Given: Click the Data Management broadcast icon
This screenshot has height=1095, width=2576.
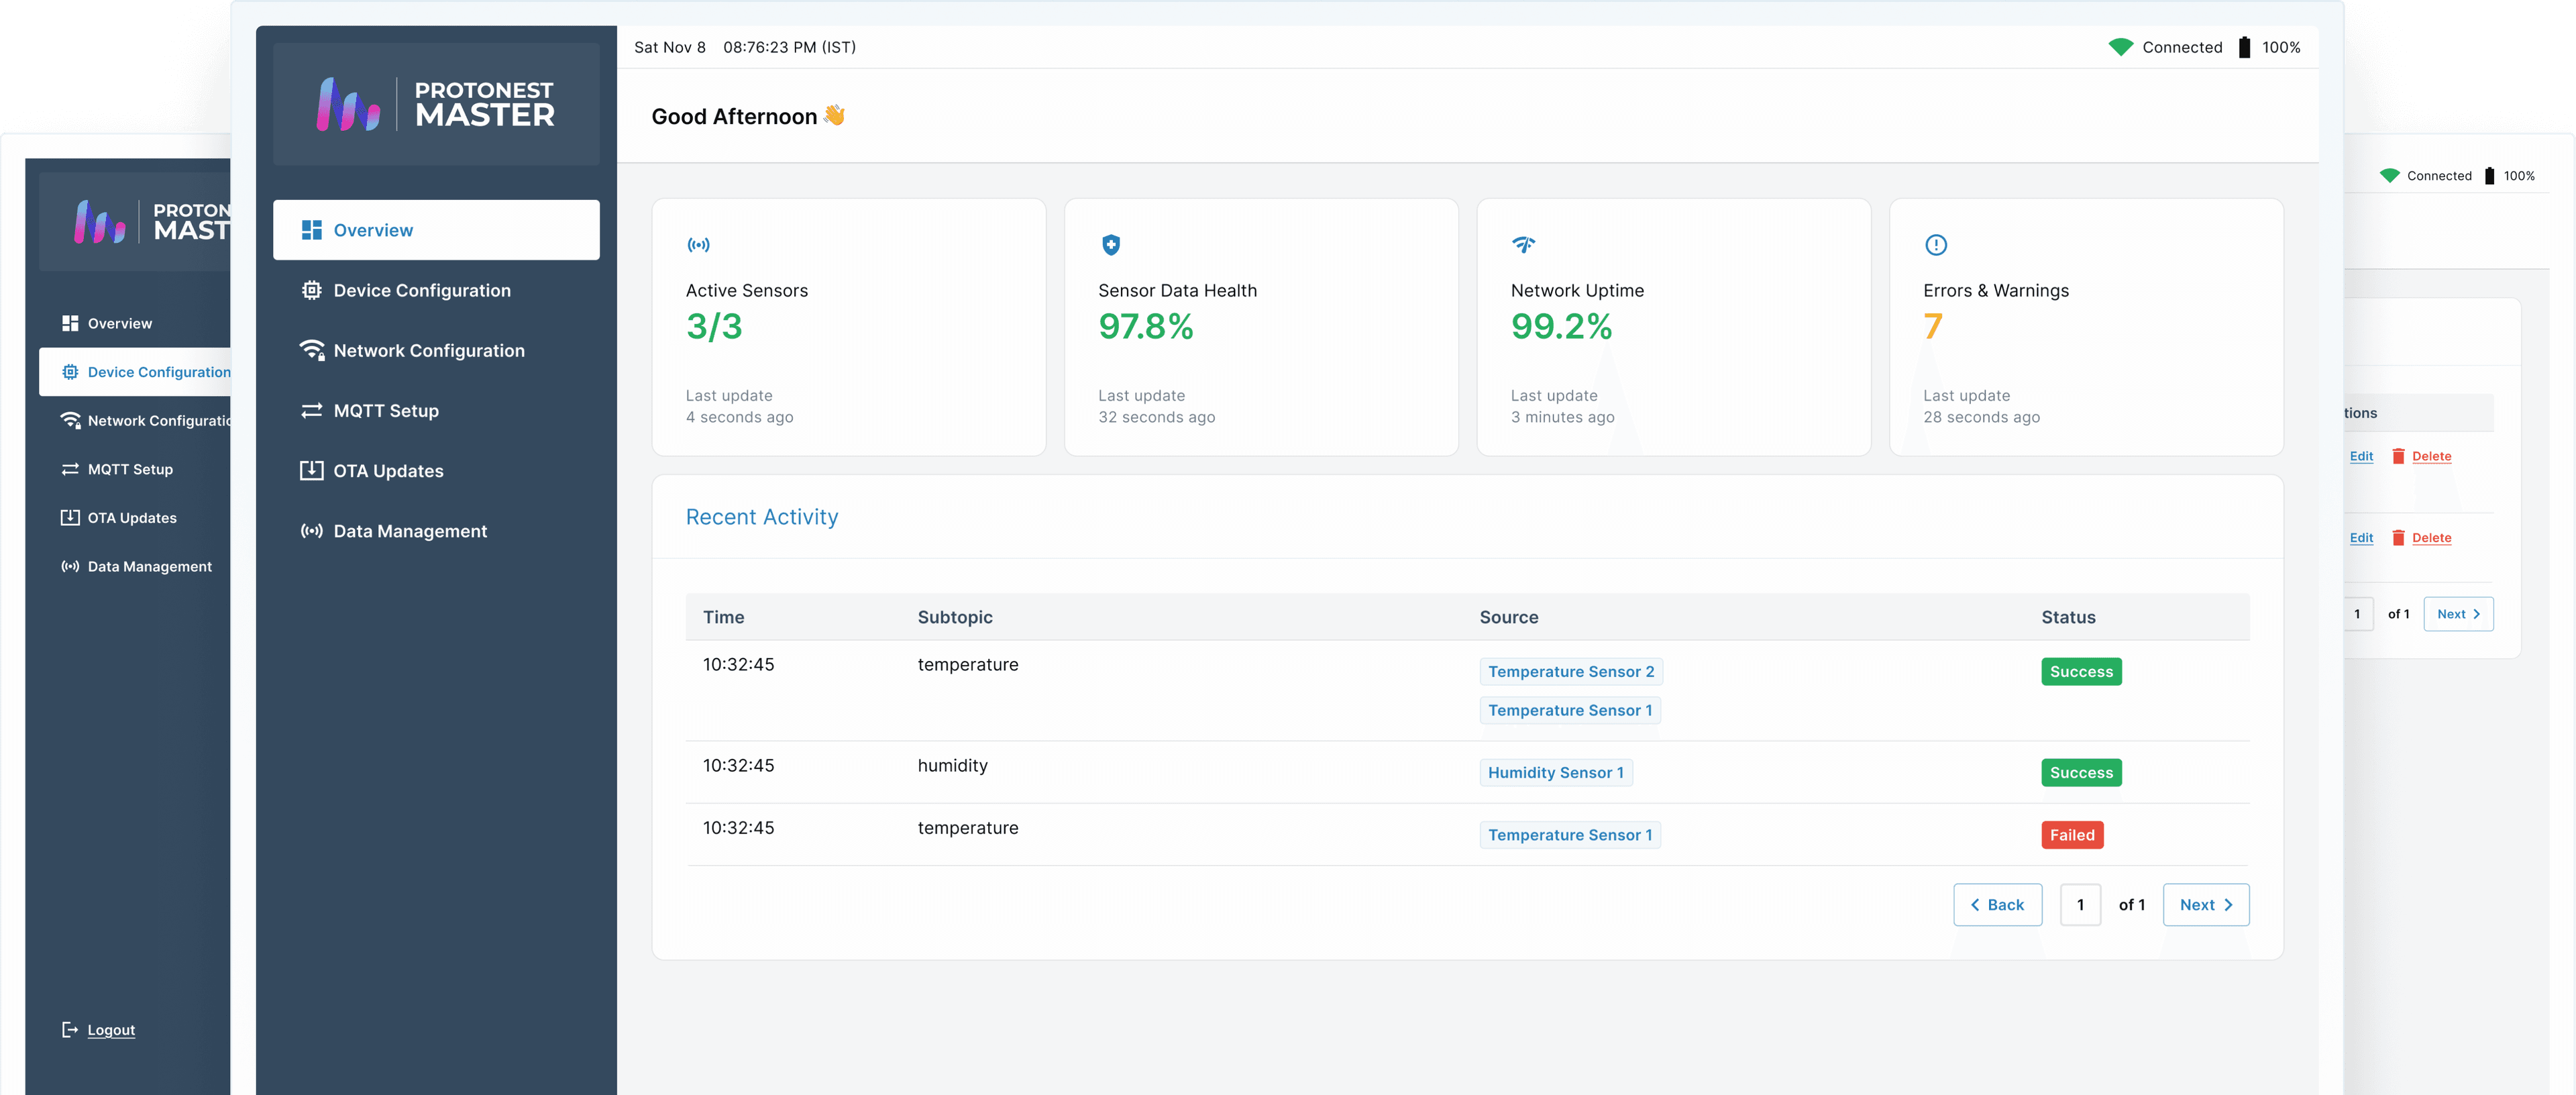Looking at the screenshot, I should click(x=311, y=530).
